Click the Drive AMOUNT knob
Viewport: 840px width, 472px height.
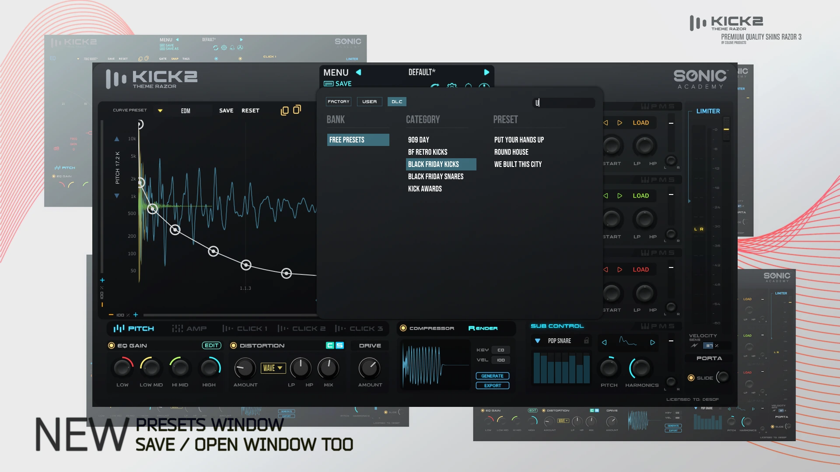pos(370,368)
